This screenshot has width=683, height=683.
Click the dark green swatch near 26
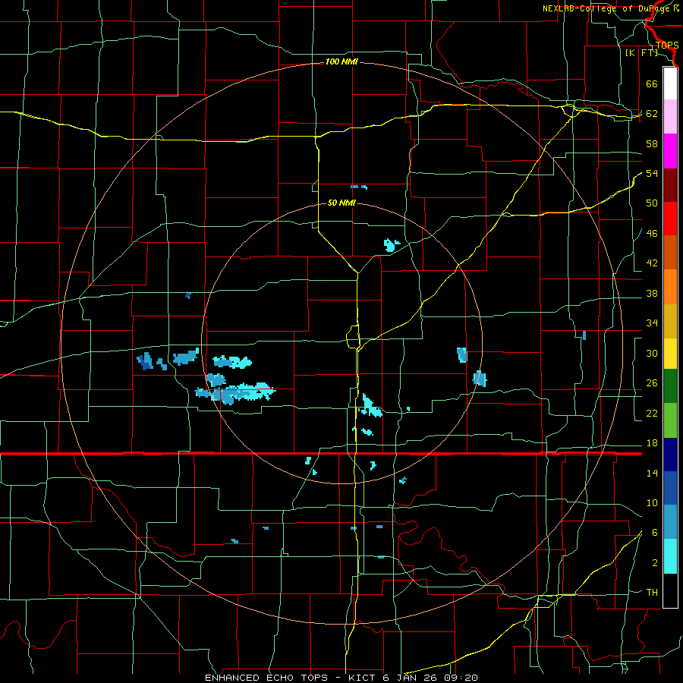670,386
